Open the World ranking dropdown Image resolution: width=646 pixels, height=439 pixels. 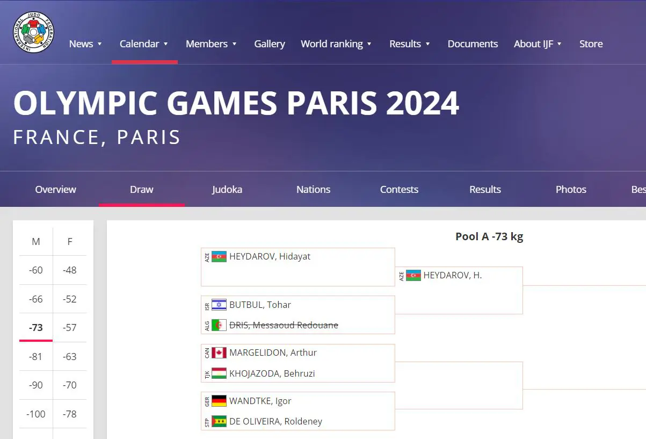(336, 44)
